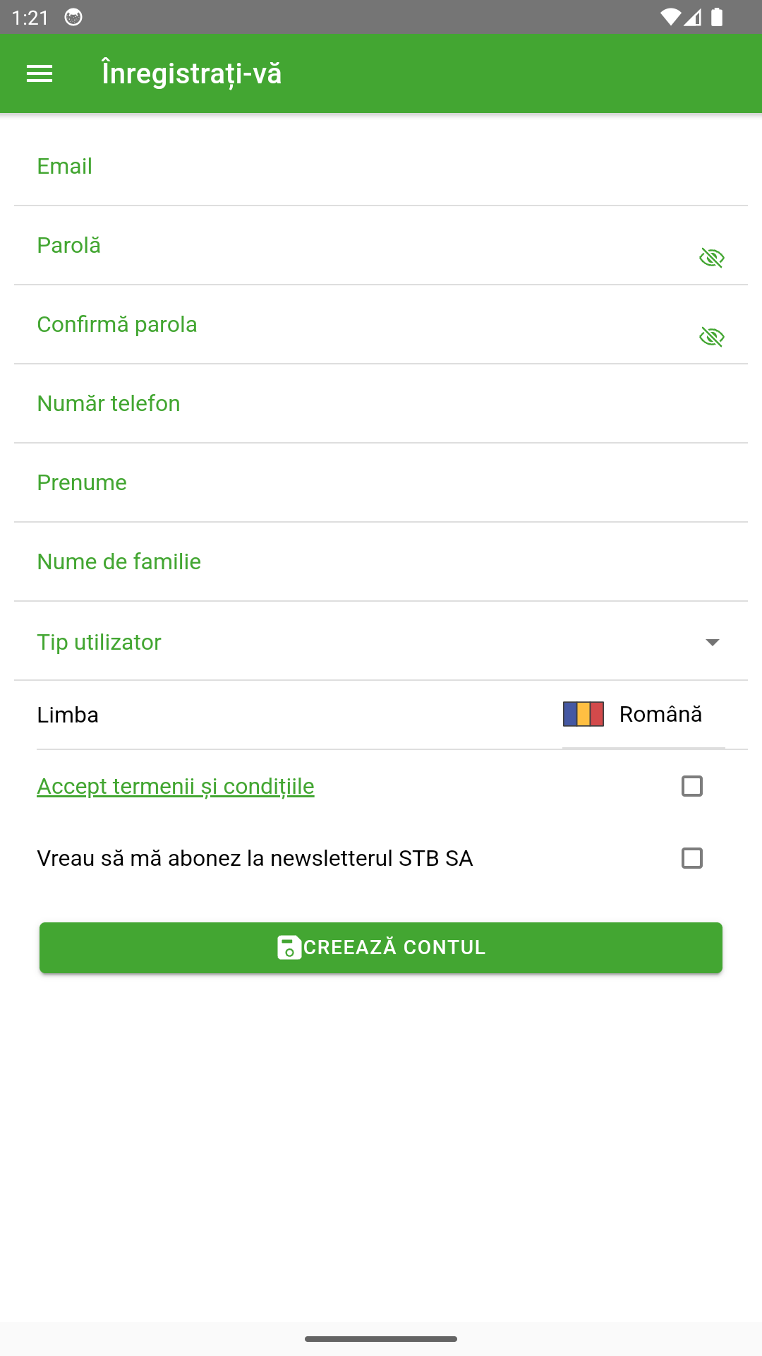Show password in Parolă field
The image size is (762, 1356).
point(712,258)
